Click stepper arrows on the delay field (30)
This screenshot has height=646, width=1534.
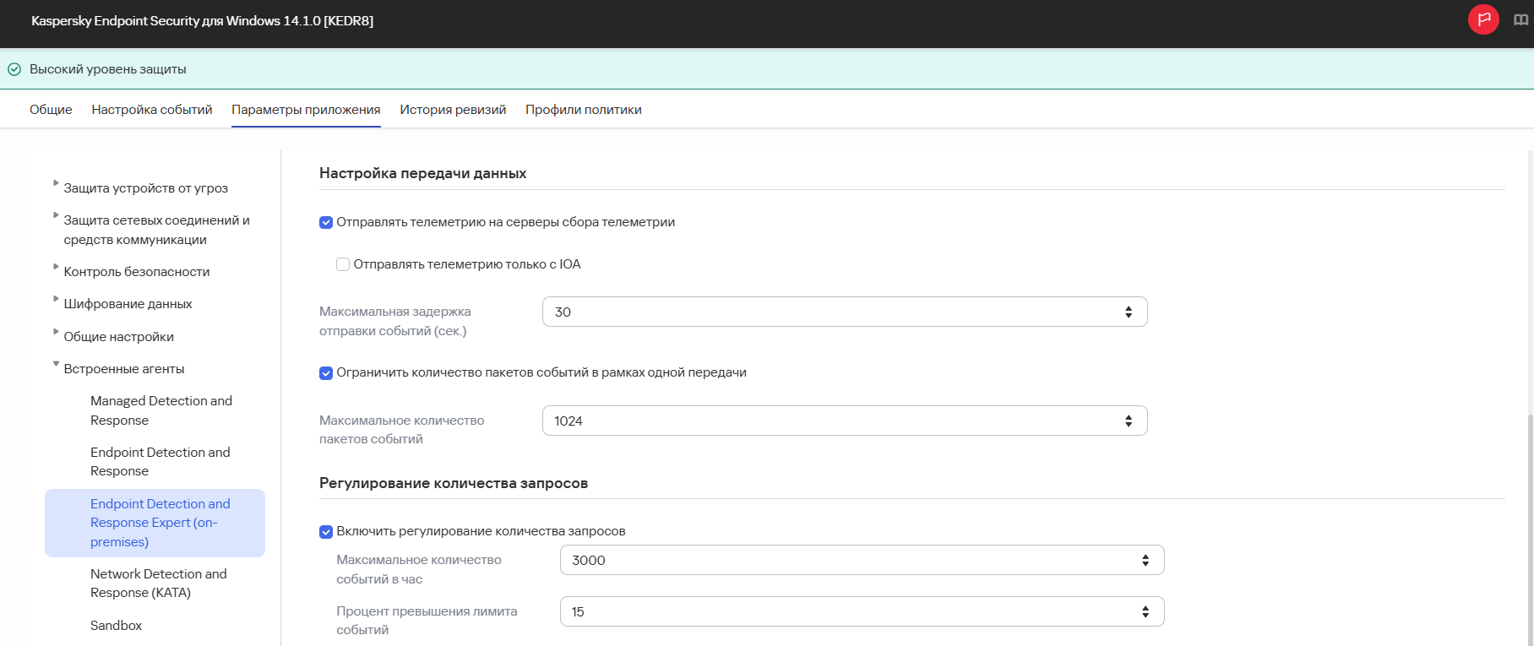[1129, 312]
